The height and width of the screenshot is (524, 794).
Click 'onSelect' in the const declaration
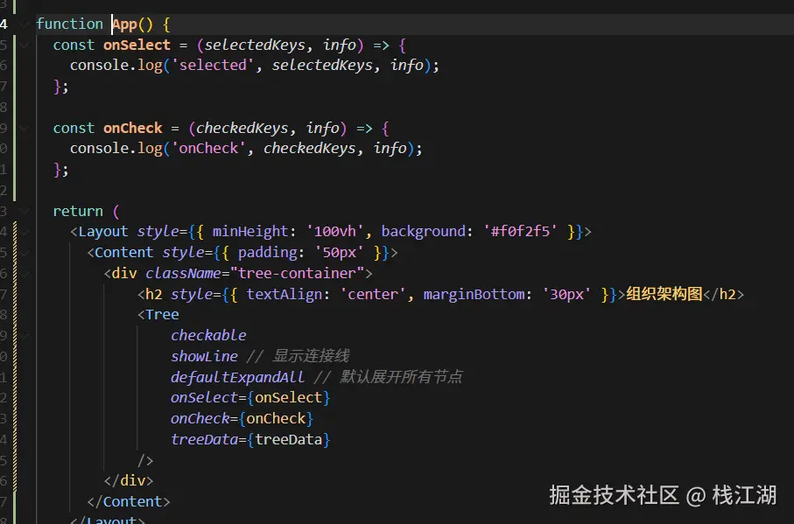[137, 45]
